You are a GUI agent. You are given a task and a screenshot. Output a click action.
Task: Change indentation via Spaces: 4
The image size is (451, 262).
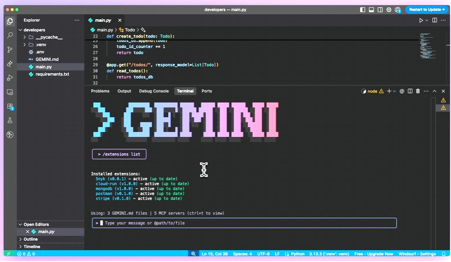tap(242, 254)
